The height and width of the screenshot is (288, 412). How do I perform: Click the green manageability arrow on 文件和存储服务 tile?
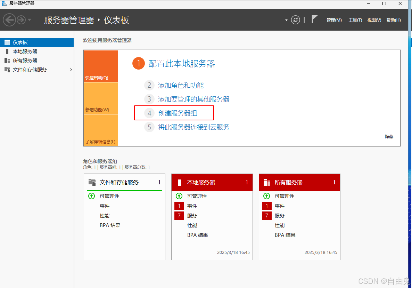coord(91,196)
